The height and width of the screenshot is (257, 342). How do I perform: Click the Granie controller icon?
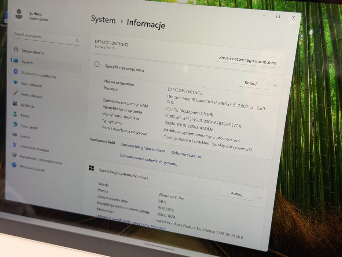15,135
